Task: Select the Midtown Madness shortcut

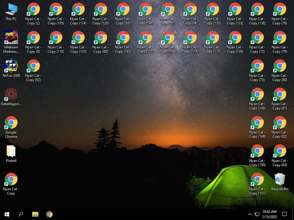Action: point(11,42)
